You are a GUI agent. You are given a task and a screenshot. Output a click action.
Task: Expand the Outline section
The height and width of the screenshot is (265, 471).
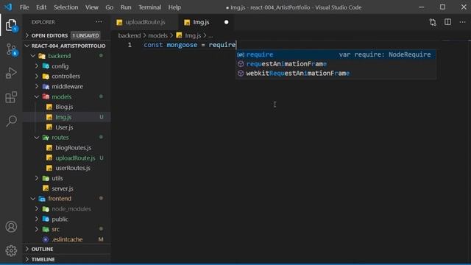click(66, 249)
